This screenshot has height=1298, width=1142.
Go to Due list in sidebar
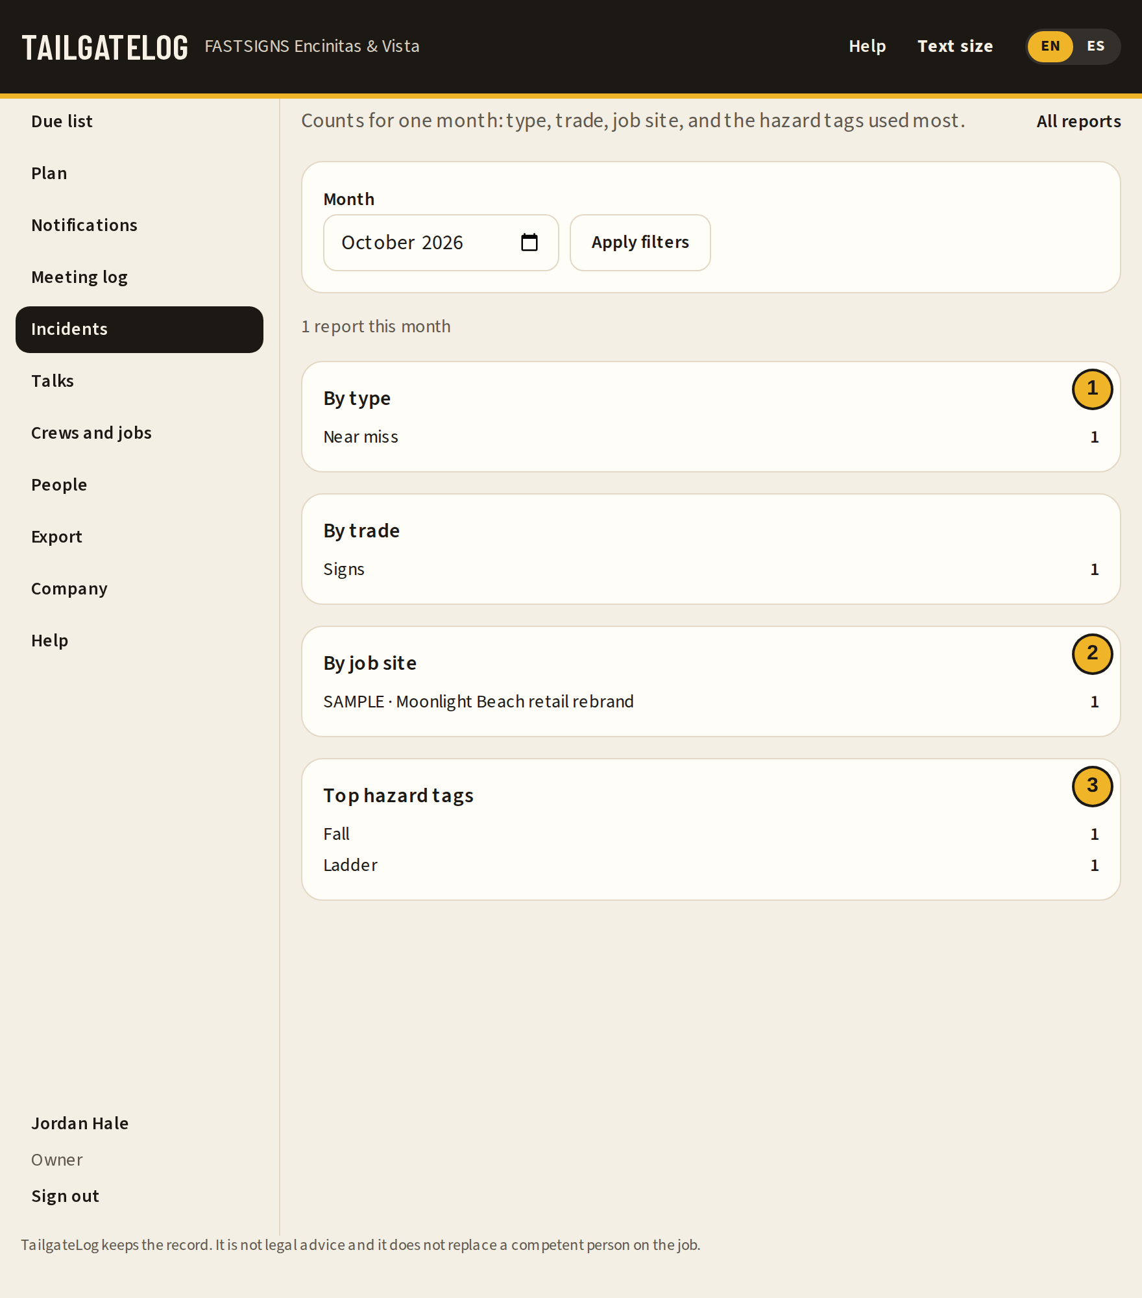point(140,121)
